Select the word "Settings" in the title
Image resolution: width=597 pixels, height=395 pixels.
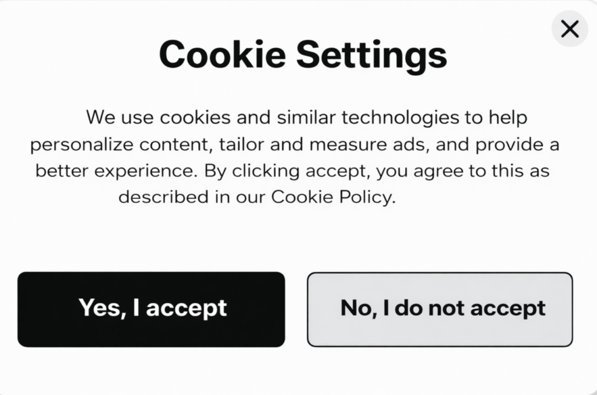(371, 55)
